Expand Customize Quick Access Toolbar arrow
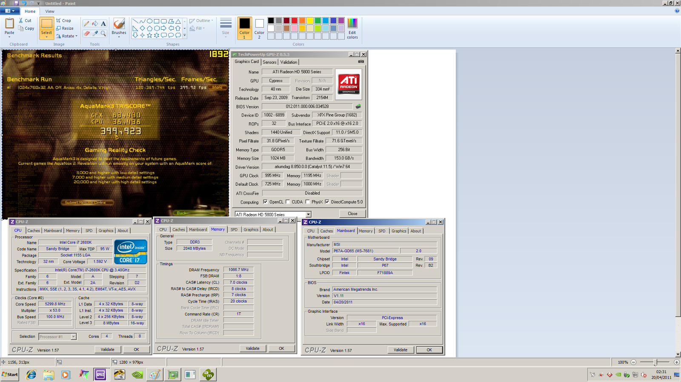The height and width of the screenshot is (382, 681). pos(38,3)
